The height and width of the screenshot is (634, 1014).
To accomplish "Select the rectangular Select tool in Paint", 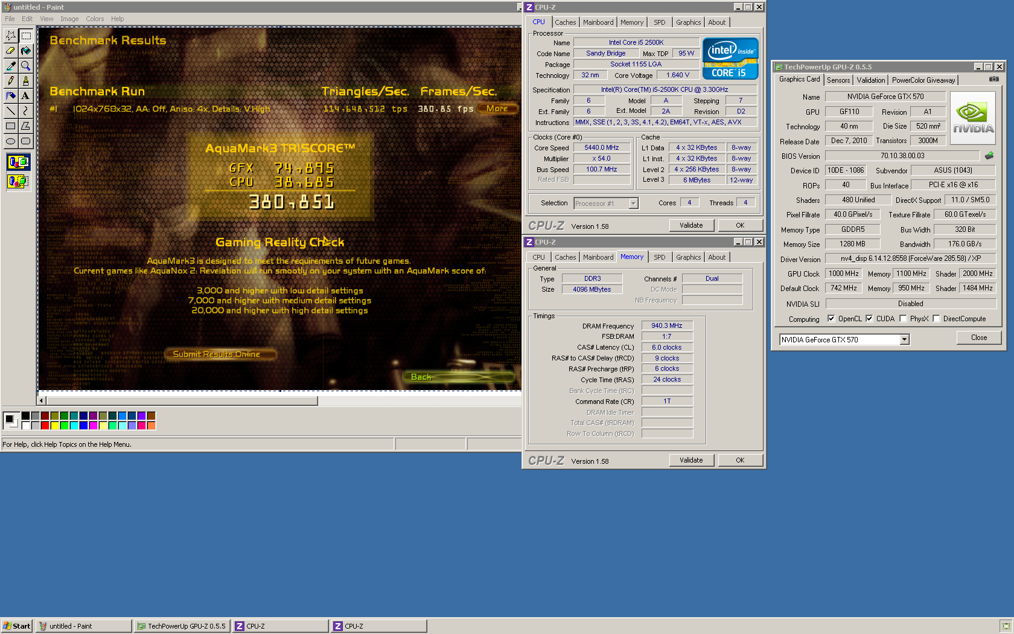I will (26, 36).
